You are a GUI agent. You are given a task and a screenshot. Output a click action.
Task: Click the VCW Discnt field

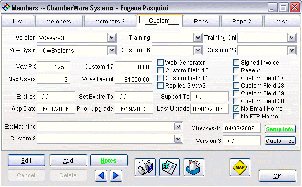[134, 79]
